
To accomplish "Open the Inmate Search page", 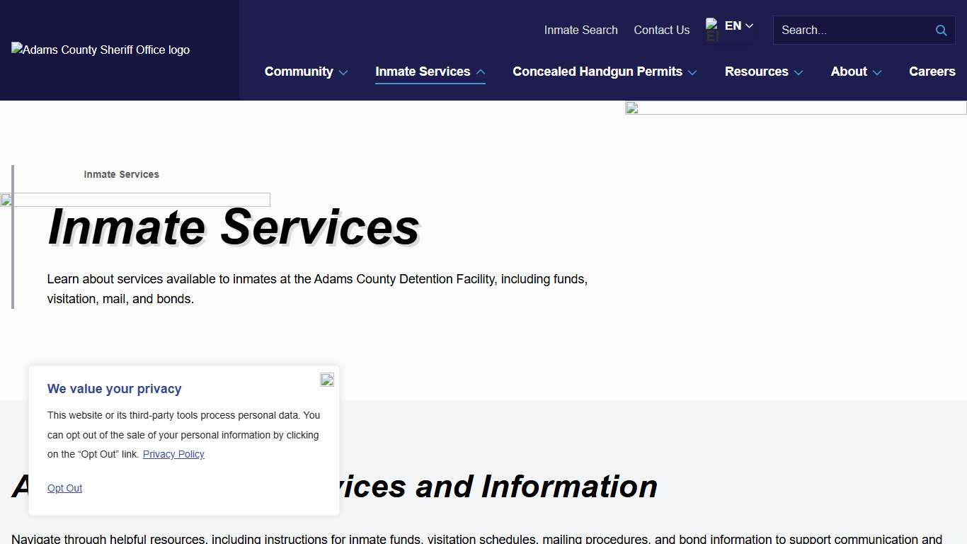I will pyautogui.click(x=580, y=30).
